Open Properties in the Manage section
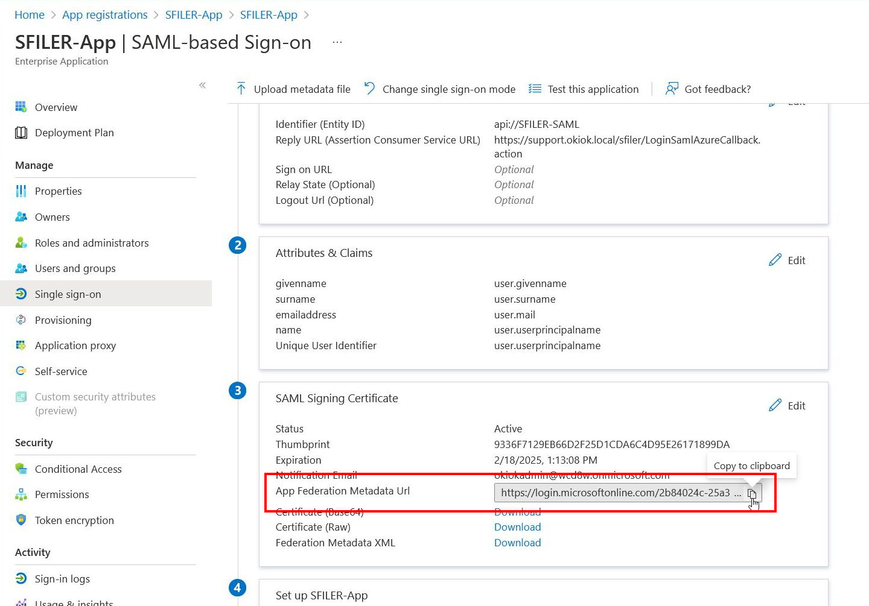The height and width of the screenshot is (606, 869). click(x=59, y=191)
